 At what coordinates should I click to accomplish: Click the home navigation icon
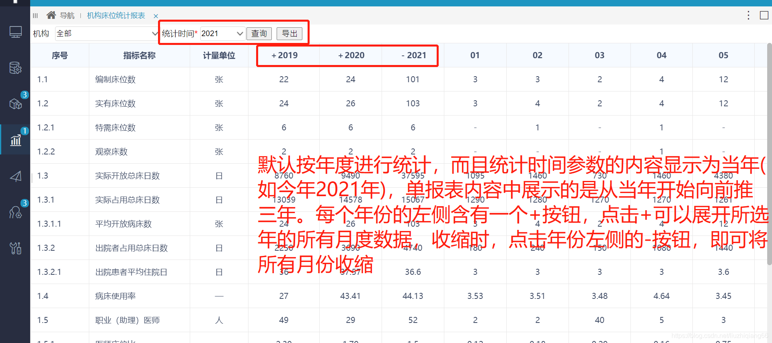pos(51,15)
